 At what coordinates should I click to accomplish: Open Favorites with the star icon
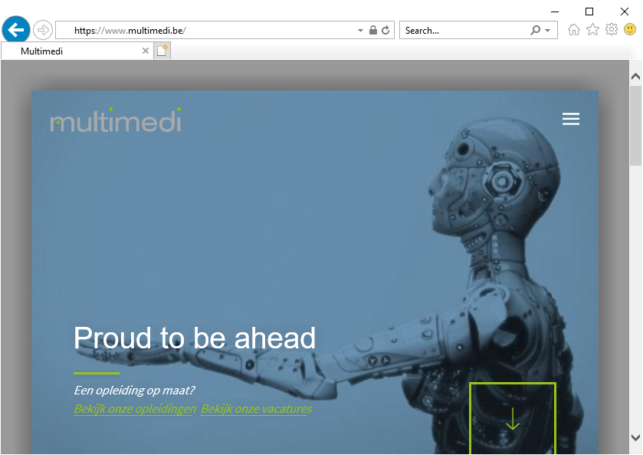pos(592,30)
